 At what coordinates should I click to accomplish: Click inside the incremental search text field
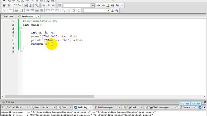(77, 5)
